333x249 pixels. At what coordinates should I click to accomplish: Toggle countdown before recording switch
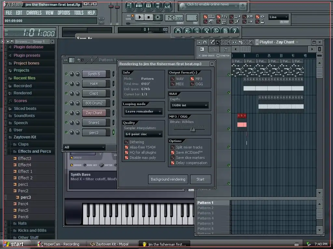(218, 17)
